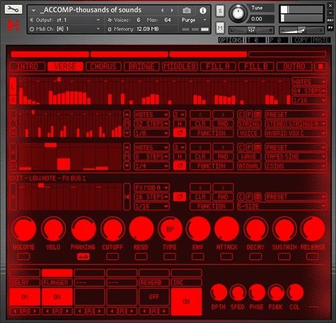Toggle the highlighted box under PANNING knob
336x323 pixels.
pyautogui.click(x=83, y=257)
